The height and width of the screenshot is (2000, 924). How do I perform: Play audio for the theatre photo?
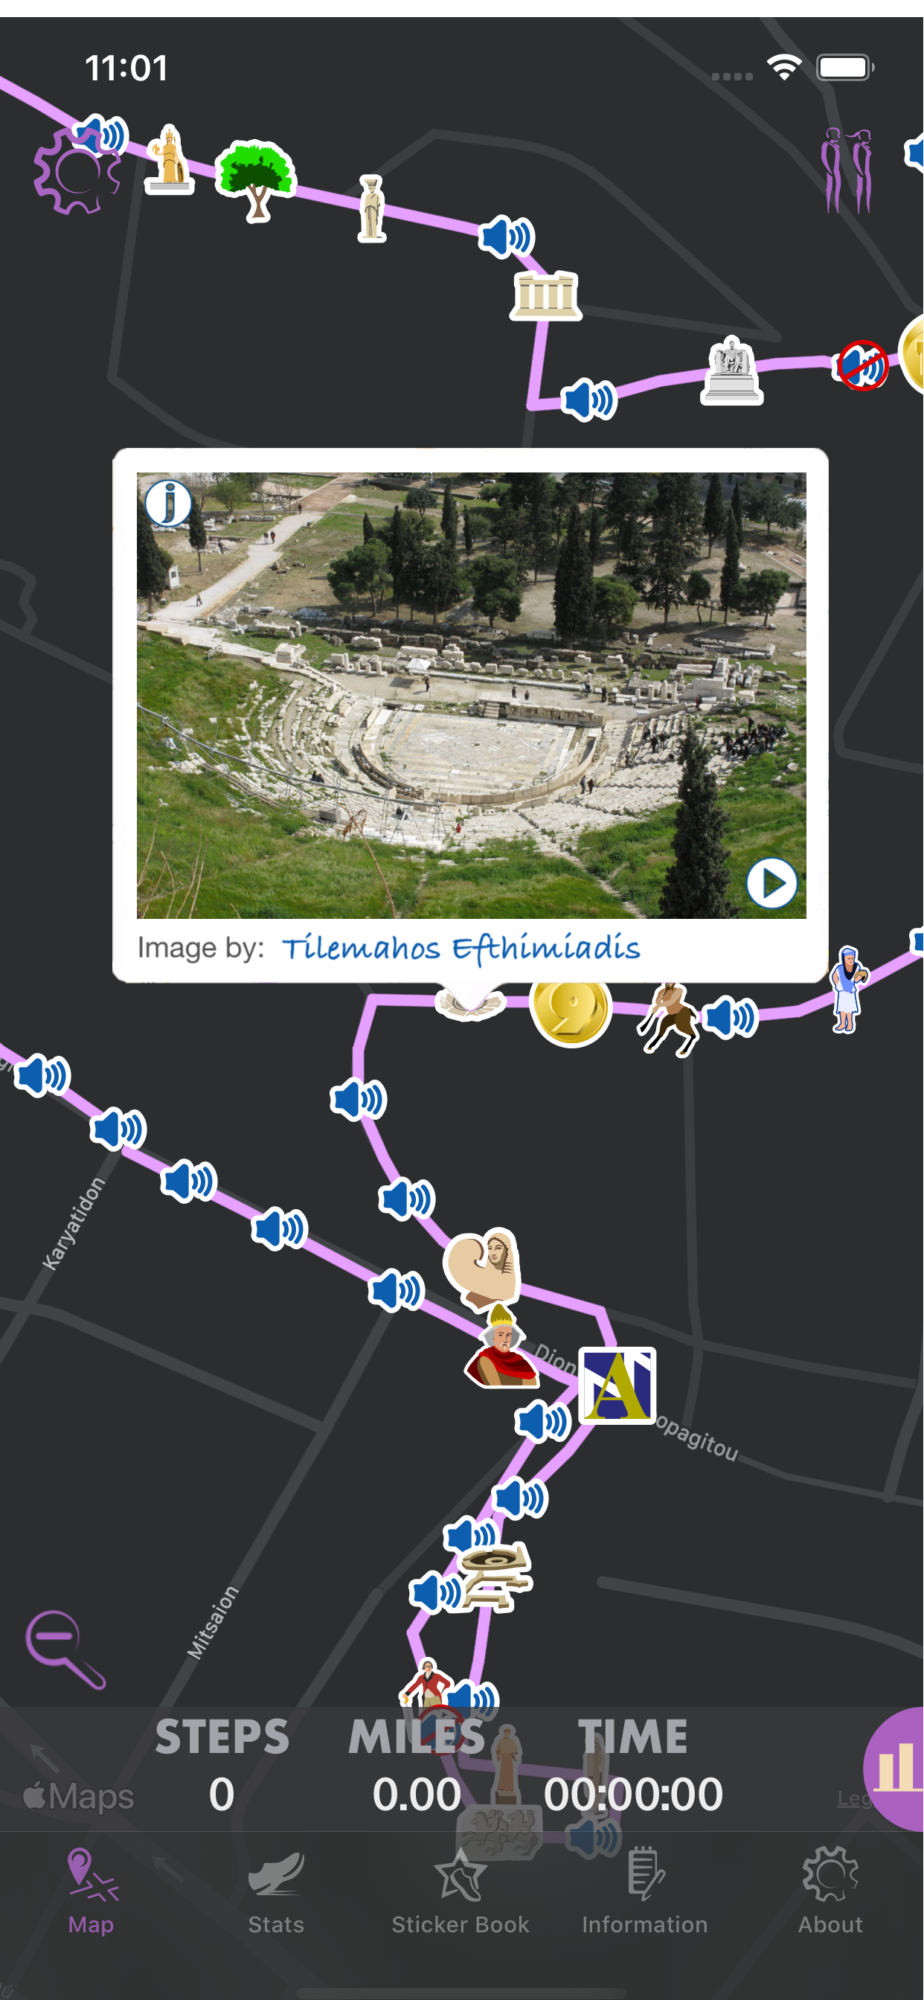click(x=771, y=882)
